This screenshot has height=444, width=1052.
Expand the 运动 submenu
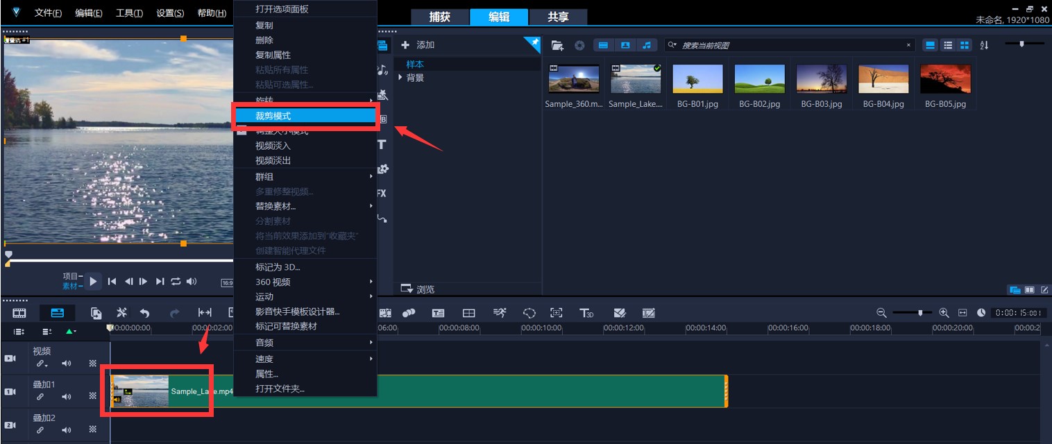305,297
